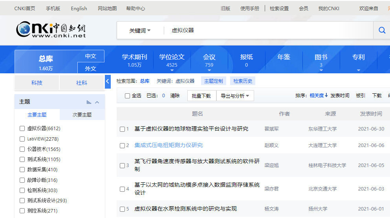Tick the 仪器技术(1565) topic checkbox
This screenshot has width=390, height=218.
pos(22,149)
